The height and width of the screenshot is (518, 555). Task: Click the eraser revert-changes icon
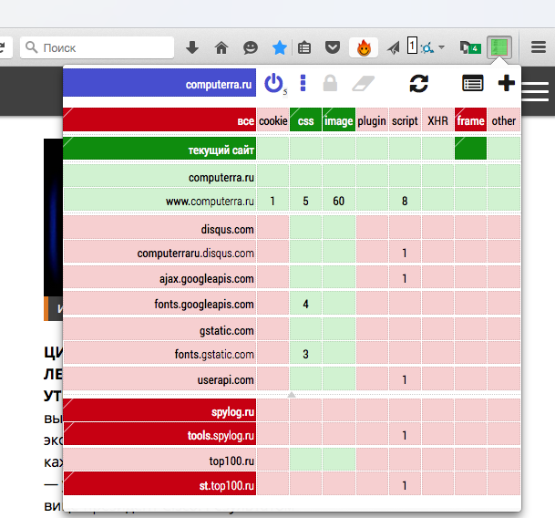(363, 84)
